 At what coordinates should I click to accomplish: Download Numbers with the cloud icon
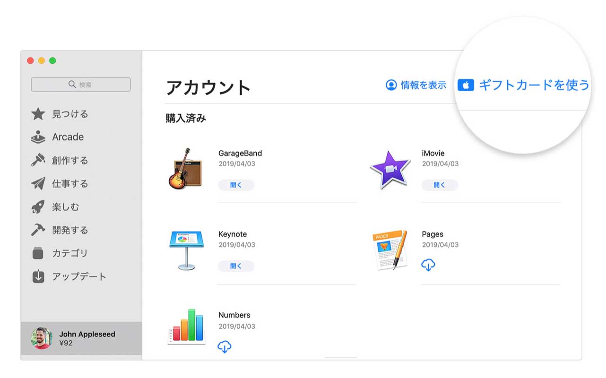click(x=225, y=347)
